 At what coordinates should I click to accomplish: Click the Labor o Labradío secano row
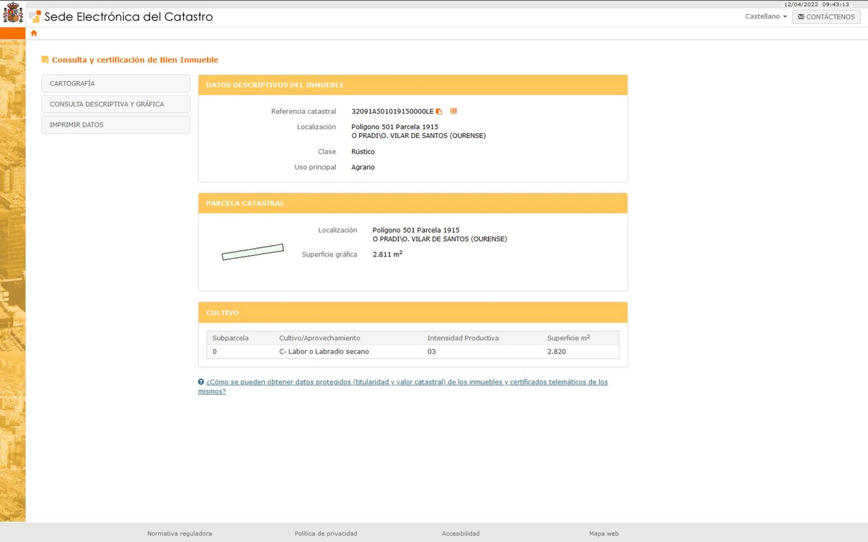[x=412, y=352]
